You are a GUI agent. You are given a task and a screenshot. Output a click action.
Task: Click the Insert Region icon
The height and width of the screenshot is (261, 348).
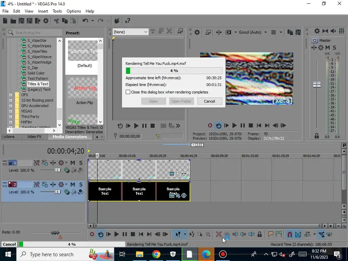tap(279, 234)
